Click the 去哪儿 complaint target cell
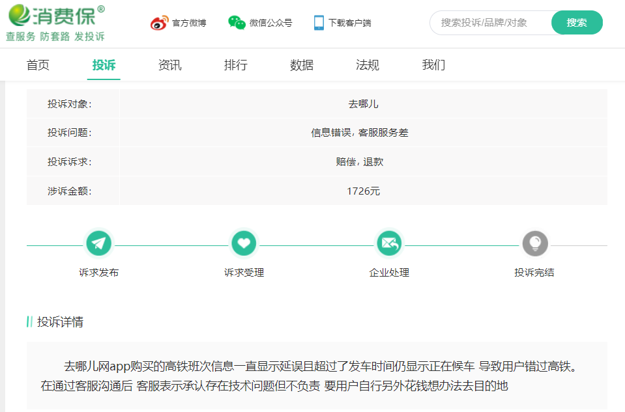This screenshot has width=625, height=412. (x=364, y=104)
